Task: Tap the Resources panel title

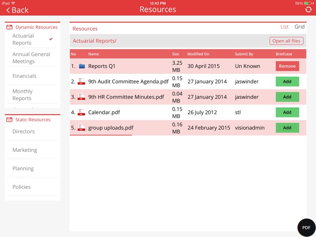Action: 85,29
